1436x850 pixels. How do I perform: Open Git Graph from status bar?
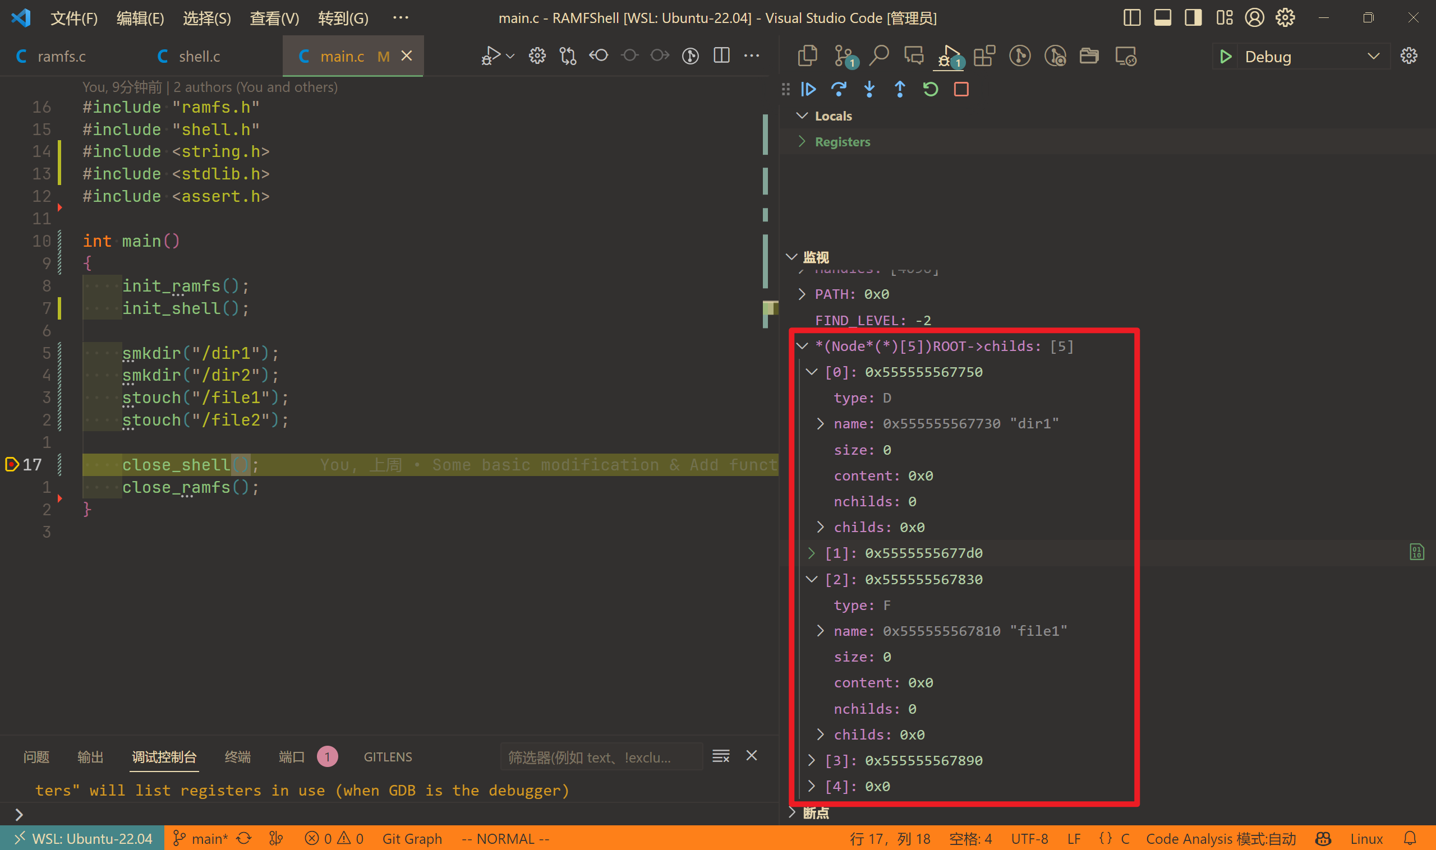click(411, 839)
